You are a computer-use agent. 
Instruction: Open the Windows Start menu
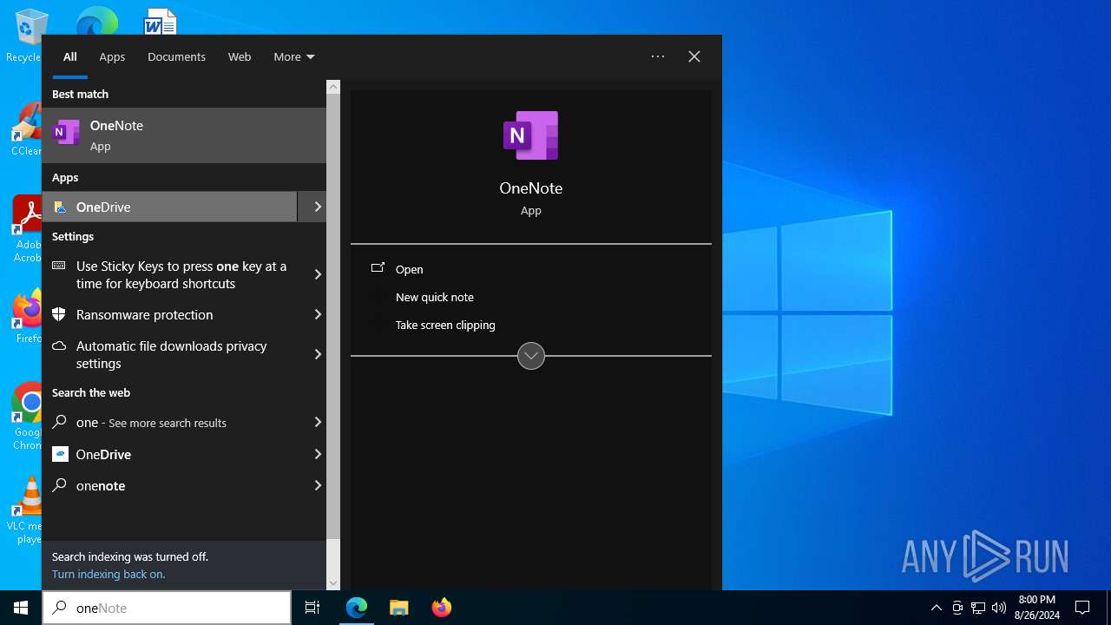click(21, 608)
